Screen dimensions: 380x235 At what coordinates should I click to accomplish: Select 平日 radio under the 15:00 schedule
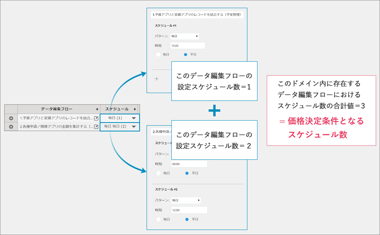point(185,55)
